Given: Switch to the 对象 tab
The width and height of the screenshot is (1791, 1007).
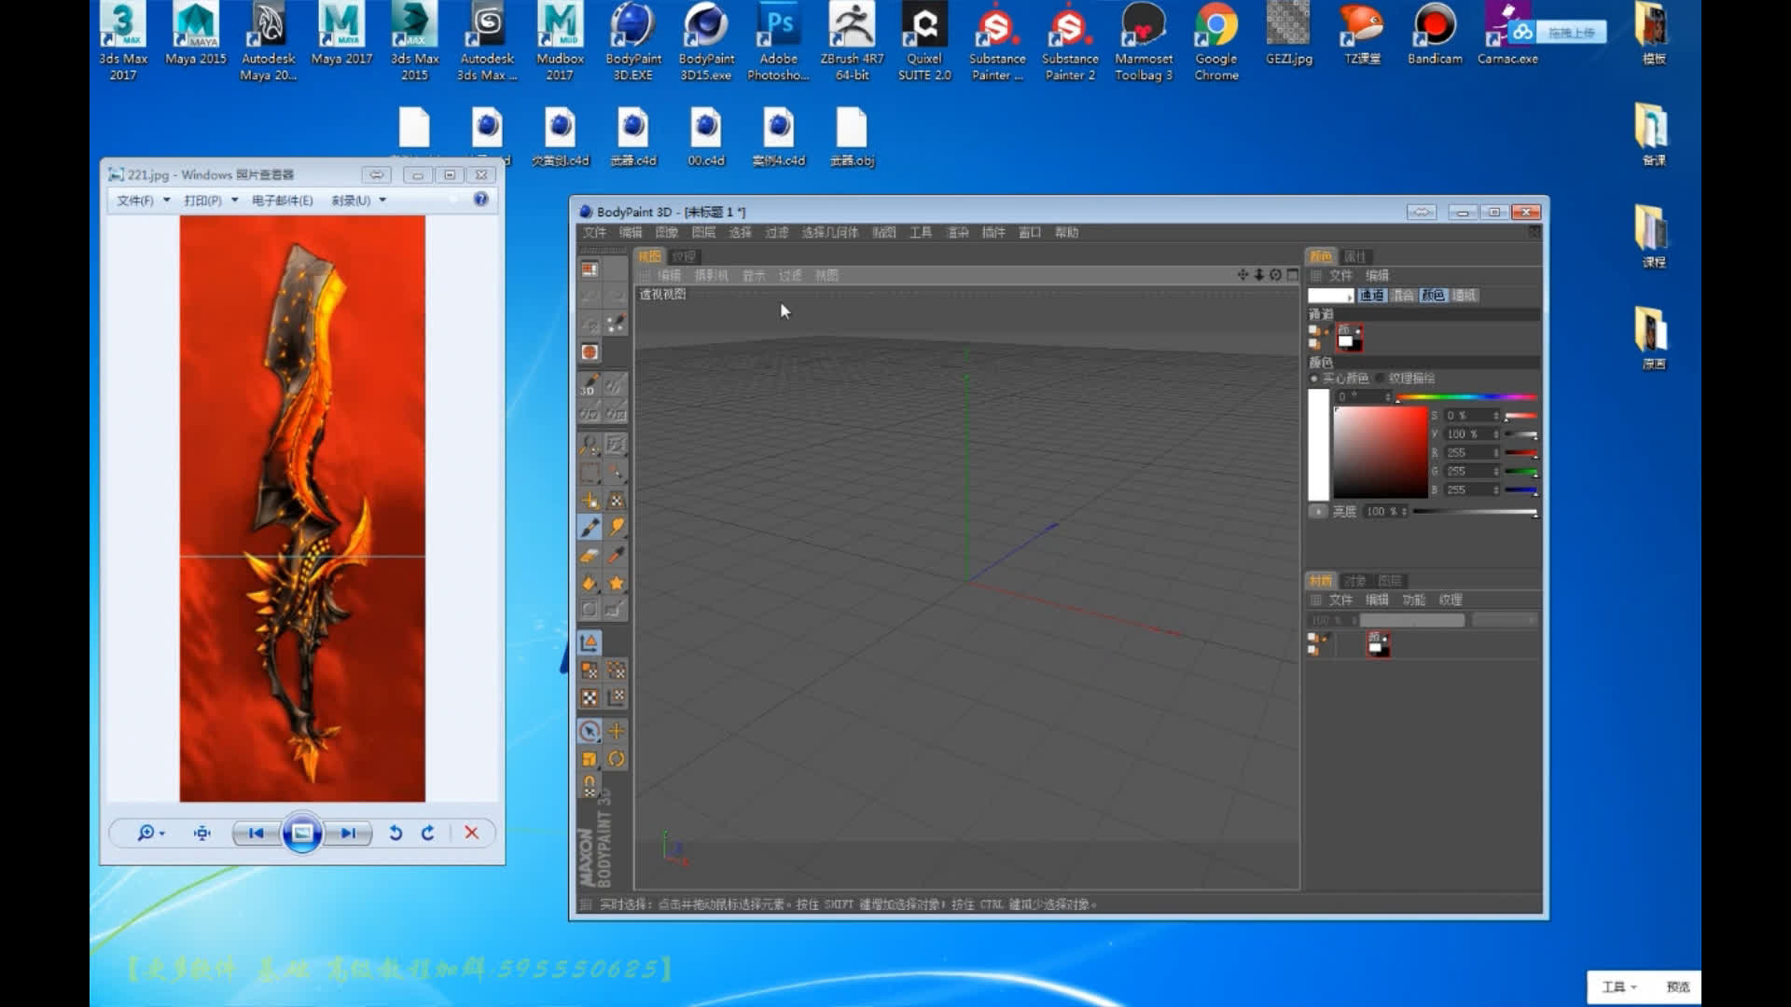Looking at the screenshot, I should pos(1354,581).
